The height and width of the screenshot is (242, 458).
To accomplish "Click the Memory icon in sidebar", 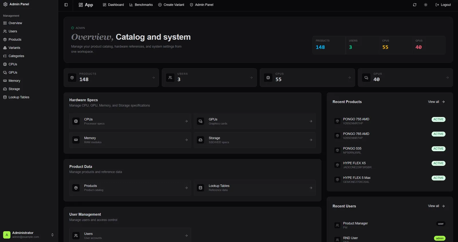I will 5,81.
